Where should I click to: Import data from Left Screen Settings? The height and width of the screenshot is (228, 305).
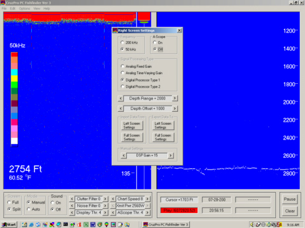click(x=132, y=125)
